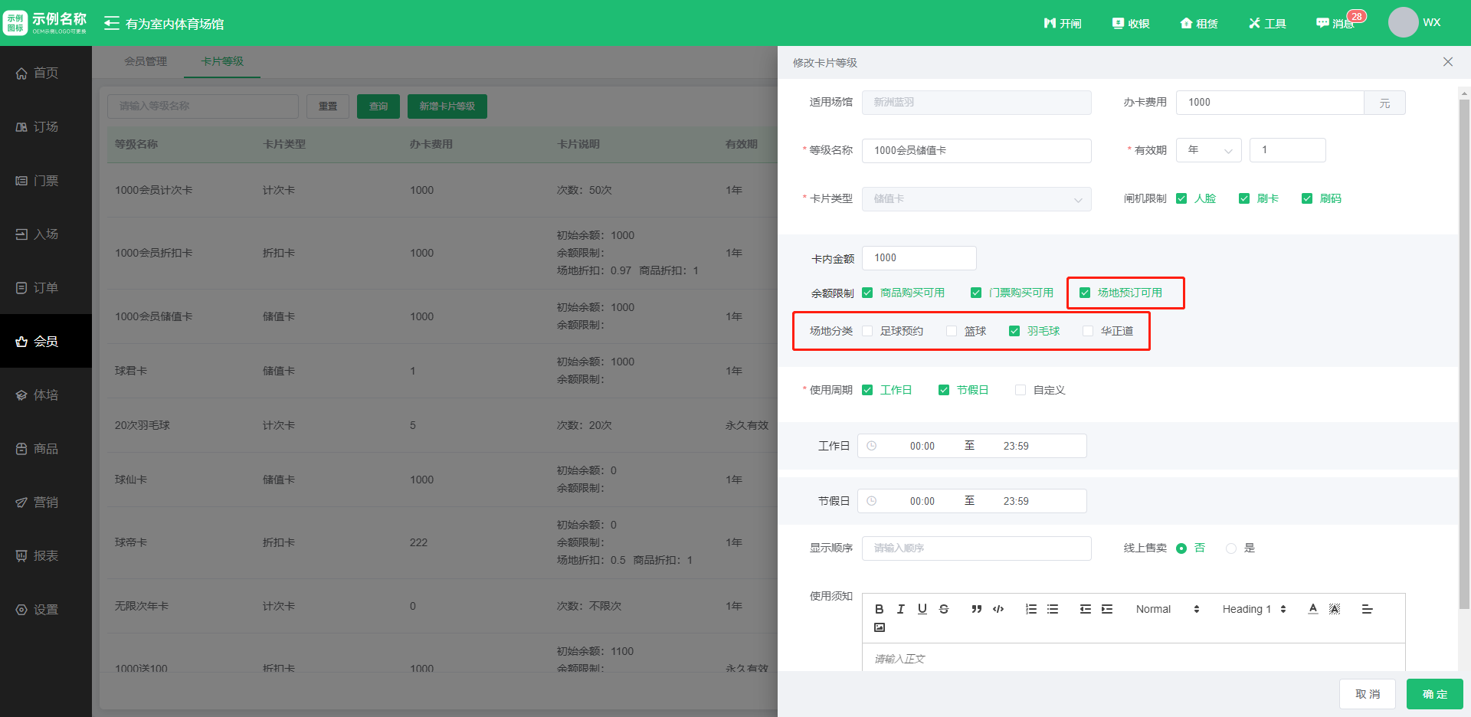Click the clock icon in 工作日 time range
1471x717 pixels.
(871, 446)
